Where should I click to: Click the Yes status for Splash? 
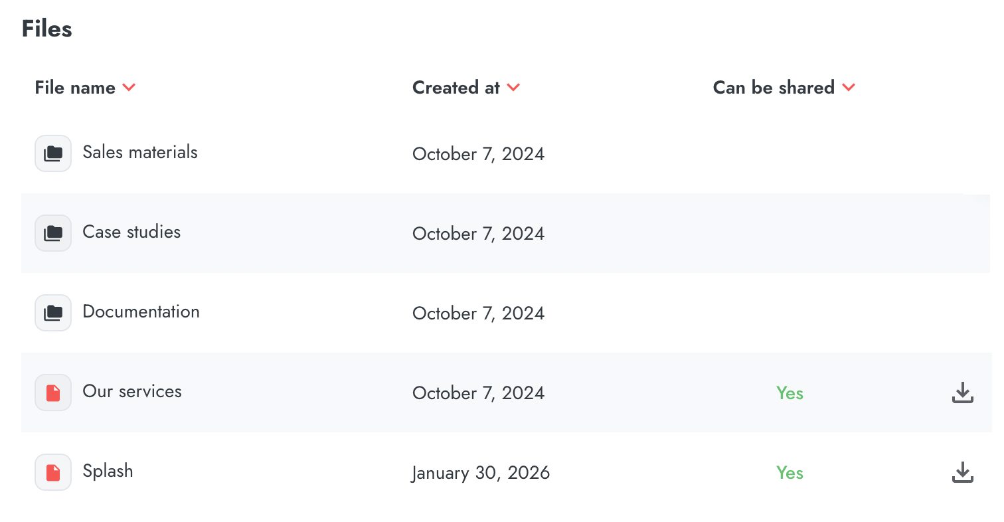[x=790, y=473]
